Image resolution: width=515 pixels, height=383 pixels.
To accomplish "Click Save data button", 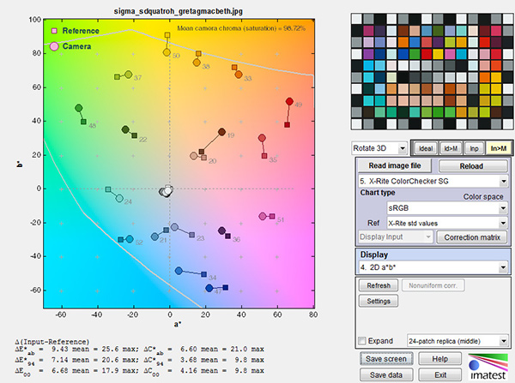I will [x=386, y=374].
